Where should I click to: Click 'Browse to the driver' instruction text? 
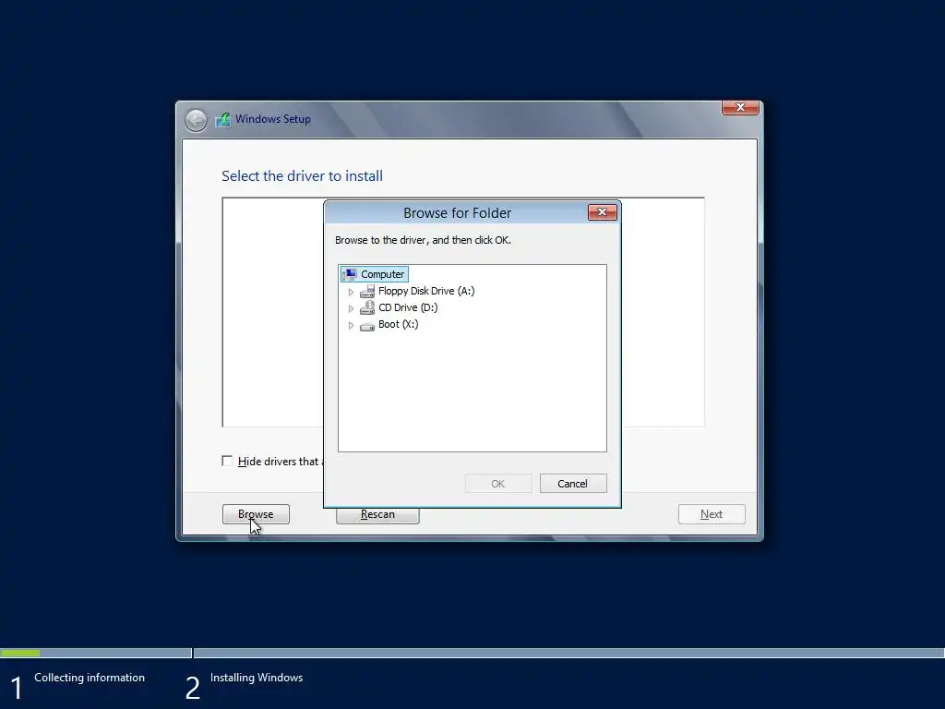click(423, 240)
